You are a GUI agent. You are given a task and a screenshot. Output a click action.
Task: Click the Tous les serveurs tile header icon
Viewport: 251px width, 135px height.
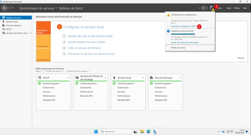coord(151,78)
